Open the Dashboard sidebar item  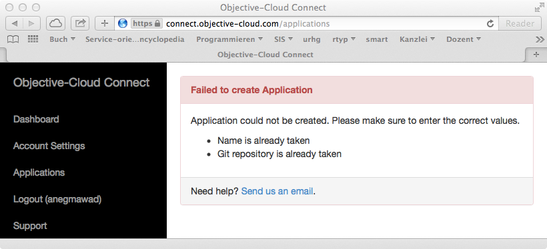(x=36, y=119)
